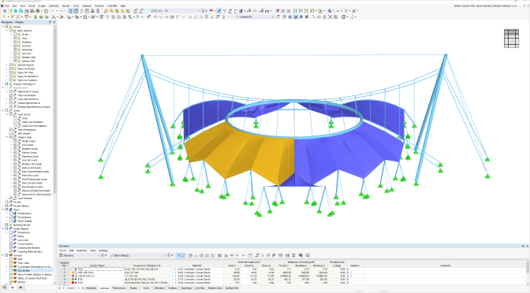Toggle the Self-weight checkbox under Loads

tap(11, 133)
